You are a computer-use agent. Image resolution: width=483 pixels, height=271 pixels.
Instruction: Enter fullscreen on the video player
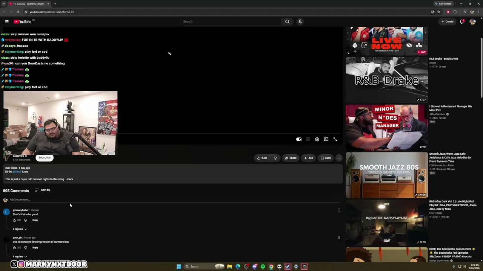coord(335,139)
